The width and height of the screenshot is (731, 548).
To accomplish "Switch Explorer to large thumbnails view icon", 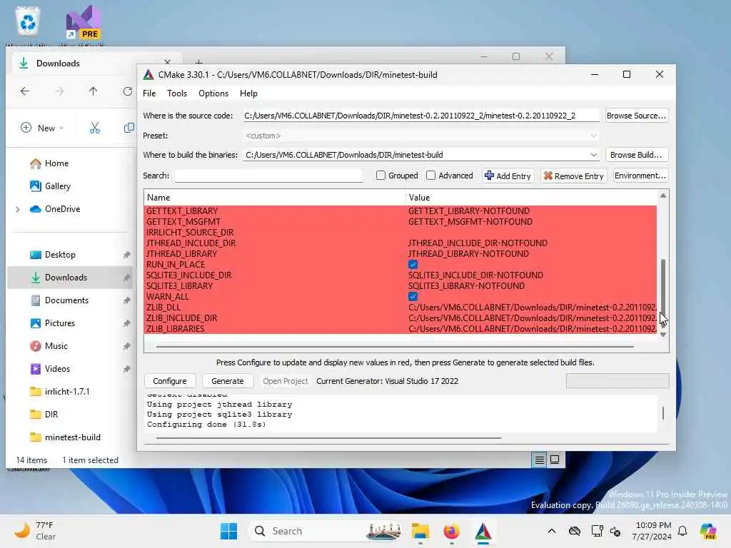I will pos(555,460).
